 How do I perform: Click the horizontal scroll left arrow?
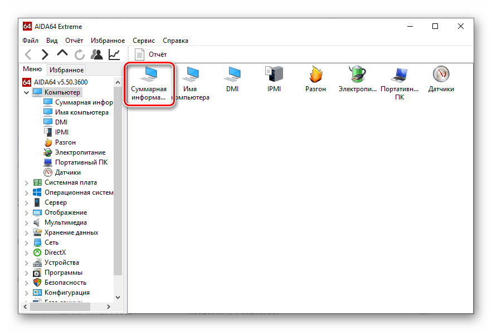click(25, 306)
